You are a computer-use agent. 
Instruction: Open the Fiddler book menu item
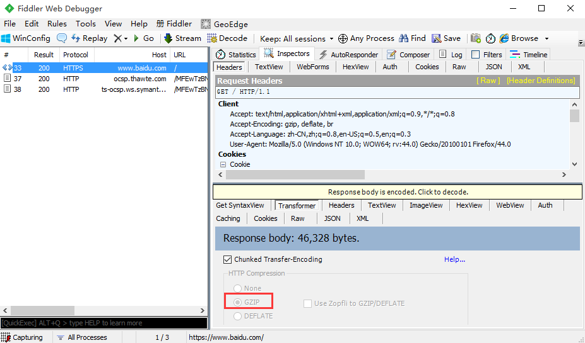coord(174,24)
